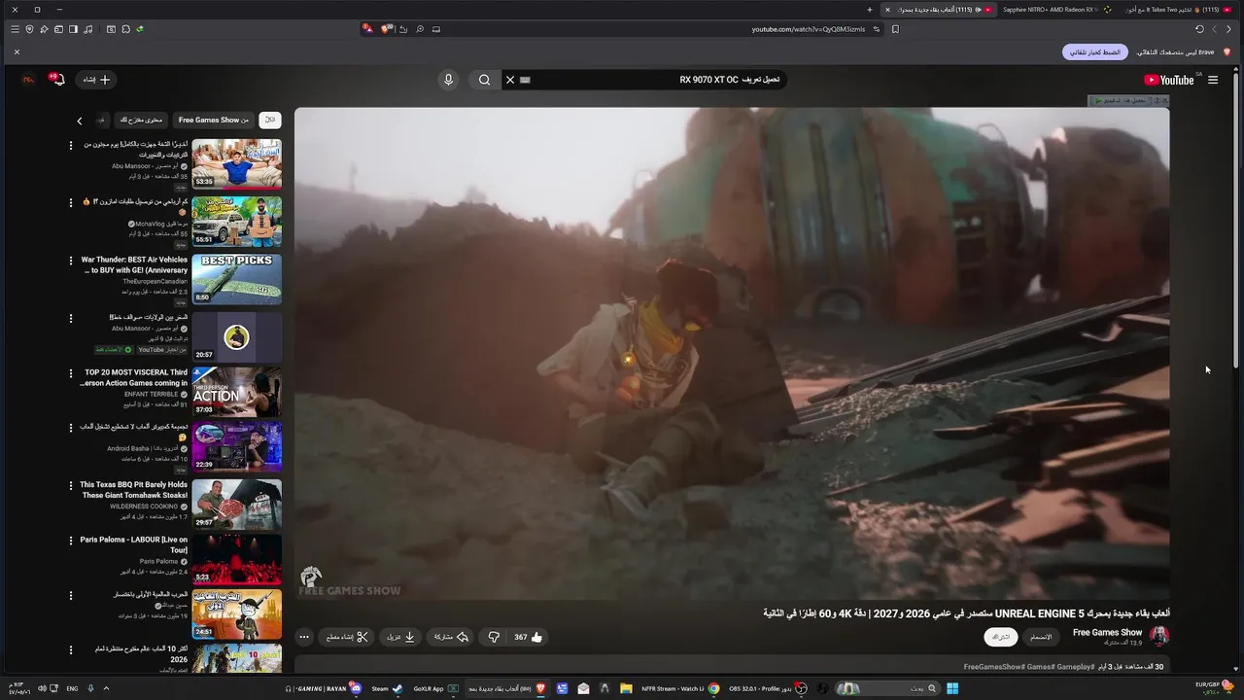Open Steam from the taskbar
This screenshot has height=700, width=1244.
[x=387, y=688]
